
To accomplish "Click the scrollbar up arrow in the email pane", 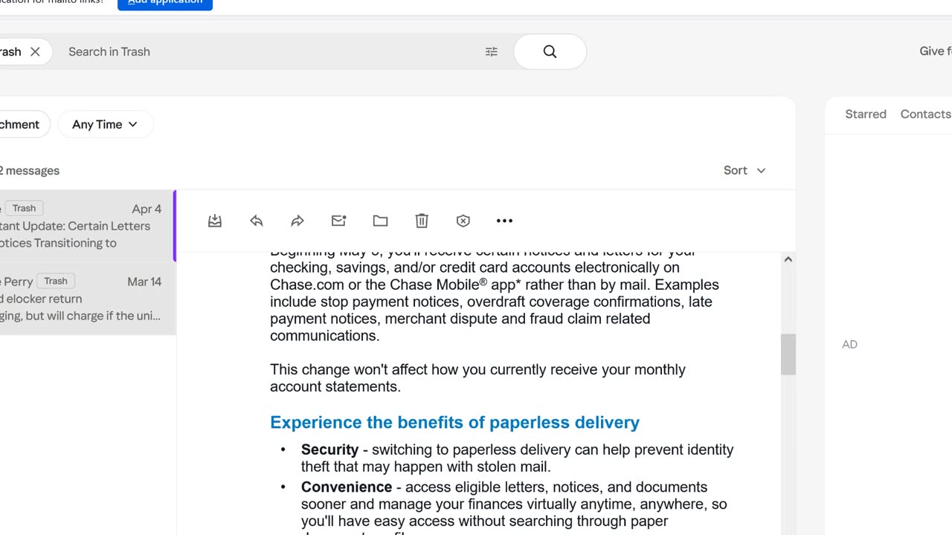I will [788, 259].
